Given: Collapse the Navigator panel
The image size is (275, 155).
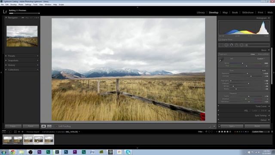Looking at the screenshot, I should 6,18.
